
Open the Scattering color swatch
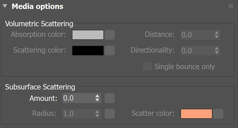pyautogui.click(x=88, y=50)
